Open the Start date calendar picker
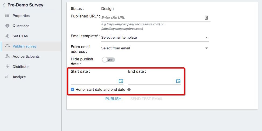The height and width of the screenshot is (131, 262). (x=121, y=81)
